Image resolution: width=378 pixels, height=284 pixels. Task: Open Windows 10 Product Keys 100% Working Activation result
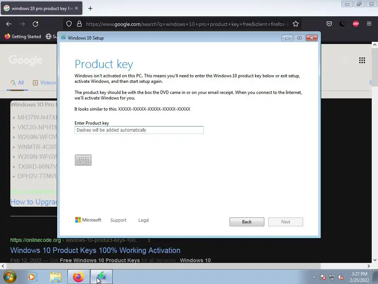pyautogui.click(x=95, y=250)
